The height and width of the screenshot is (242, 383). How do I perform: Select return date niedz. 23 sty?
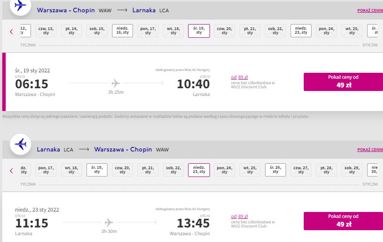pyautogui.click(x=199, y=170)
